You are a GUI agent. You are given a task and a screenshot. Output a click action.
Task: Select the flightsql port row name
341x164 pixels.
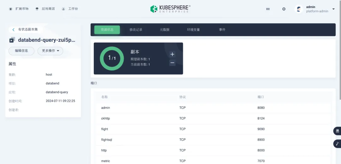[107, 140]
